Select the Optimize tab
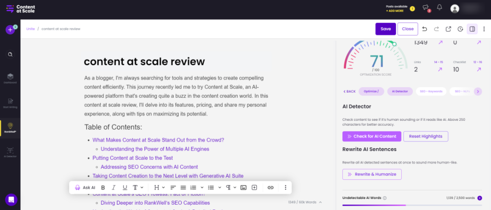 [x=371, y=92]
